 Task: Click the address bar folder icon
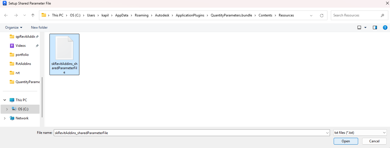tap(44, 15)
